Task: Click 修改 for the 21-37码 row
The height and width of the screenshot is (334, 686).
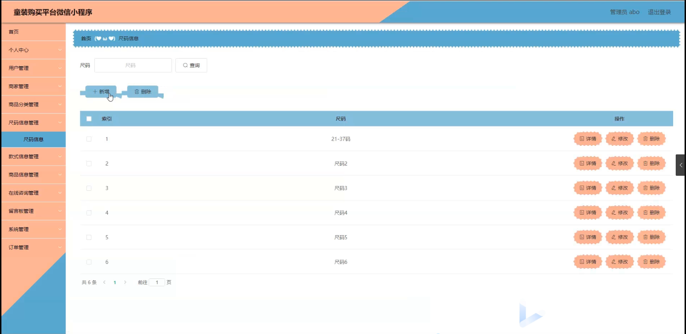Action: point(620,139)
